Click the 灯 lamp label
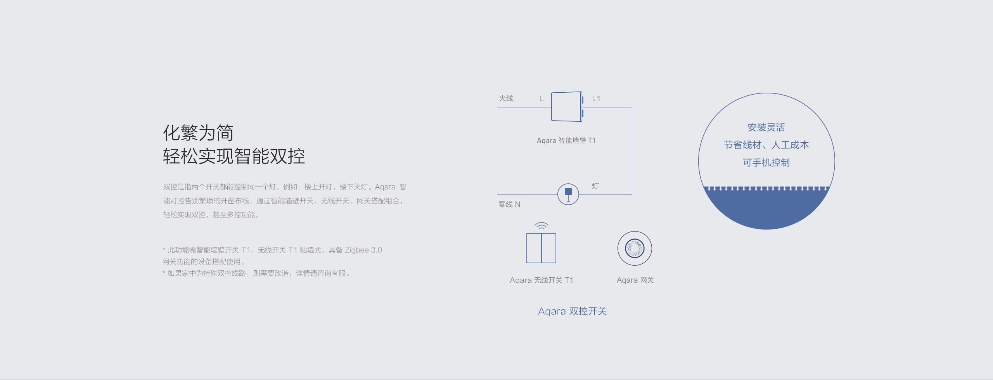 (x=595, y=187)
